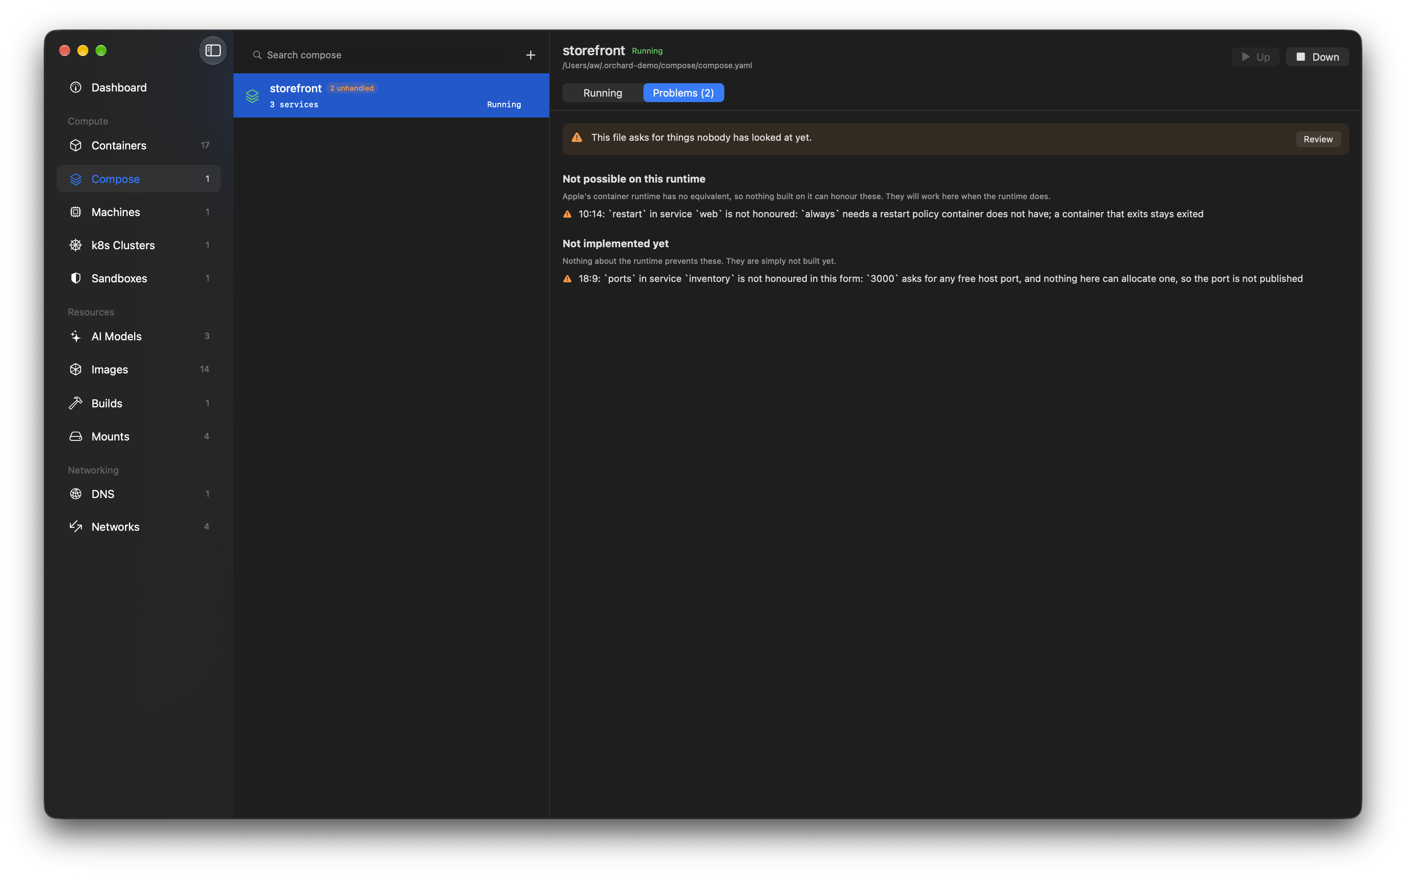Click the Machines chip icon

[75, 212]
